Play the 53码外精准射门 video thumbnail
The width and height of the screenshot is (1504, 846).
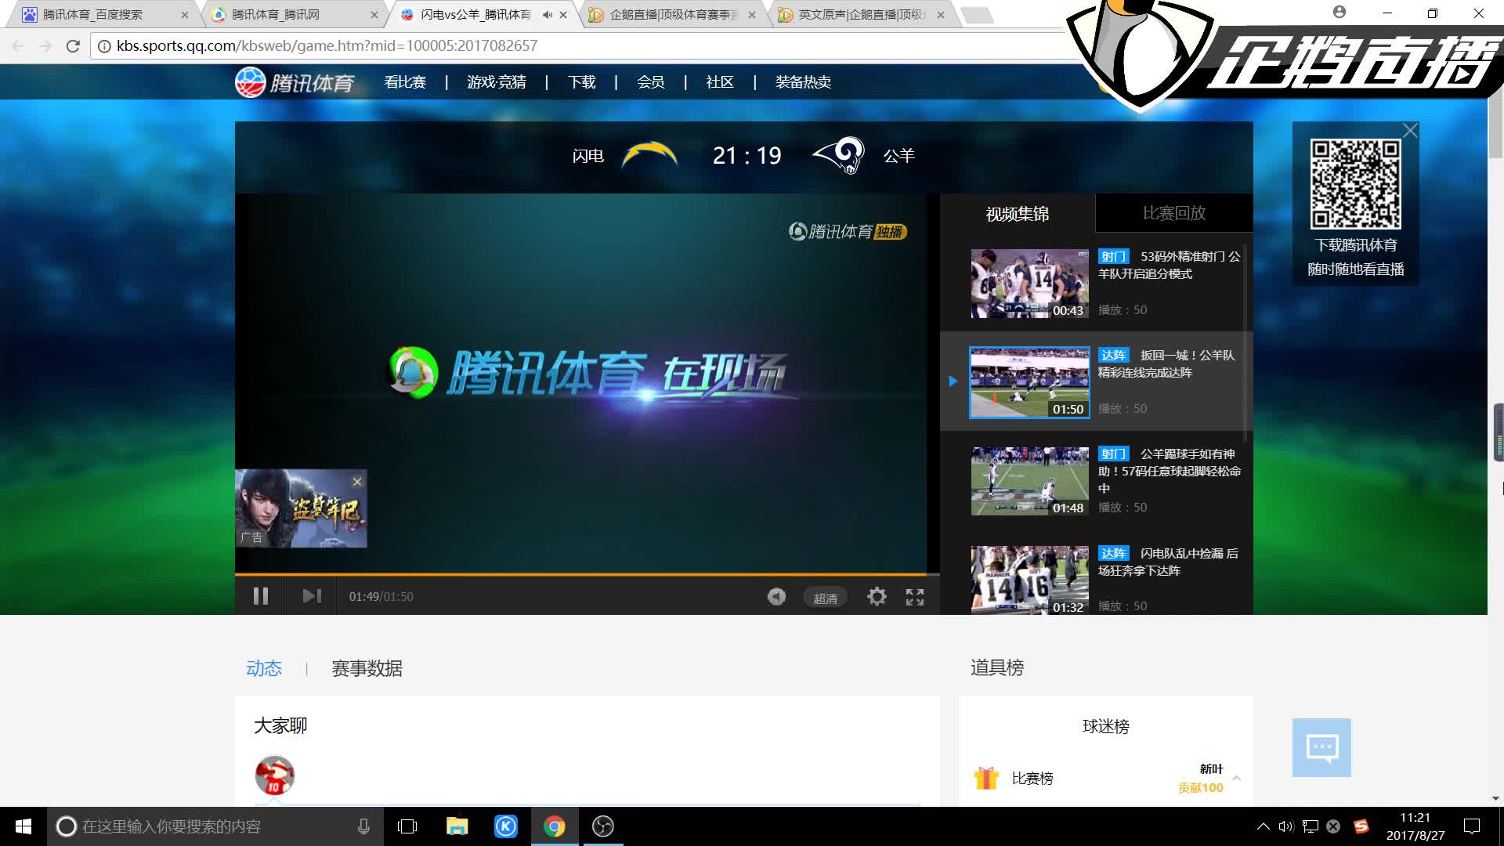coord(1030,284)
